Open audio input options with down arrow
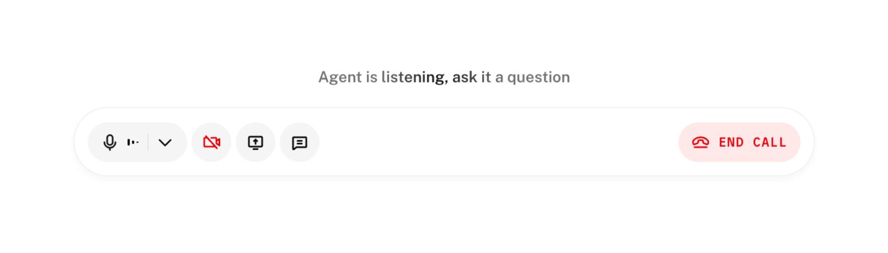The image size is (888, 253). [x=165, y=142]
